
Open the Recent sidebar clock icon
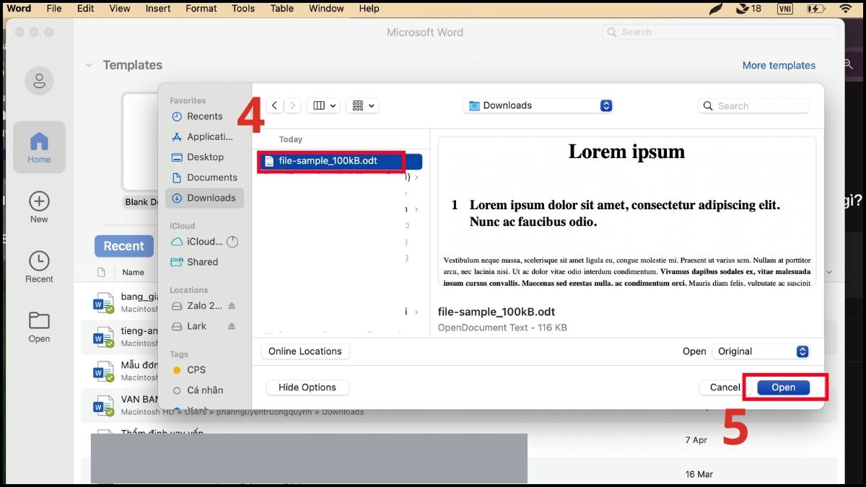click(x=39, y=267)
